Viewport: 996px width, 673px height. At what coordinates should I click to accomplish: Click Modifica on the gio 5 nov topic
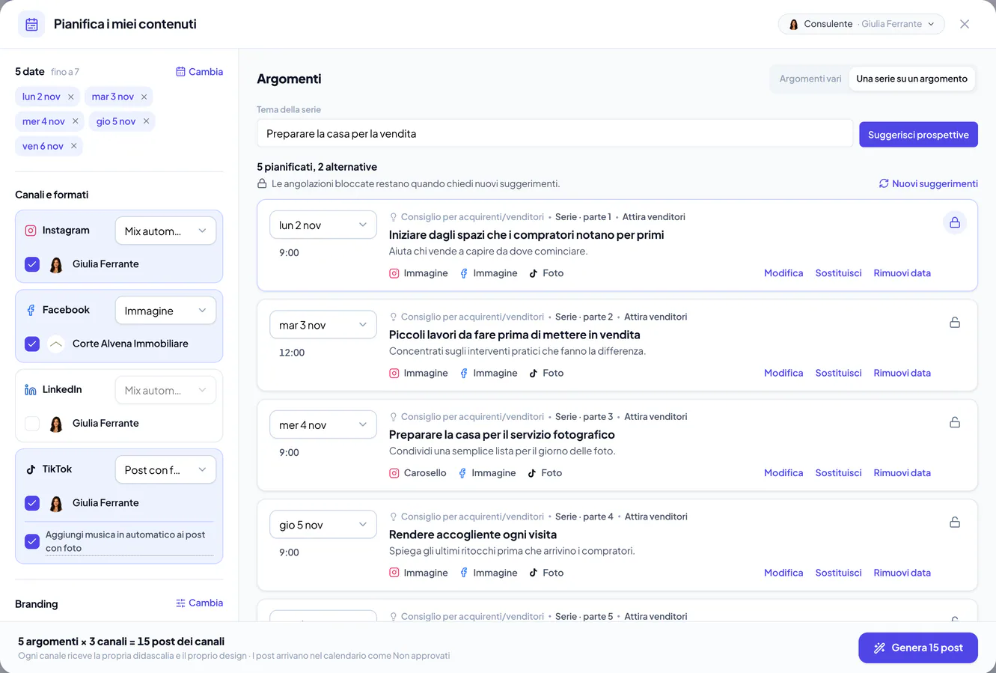[x=783, y=573]
